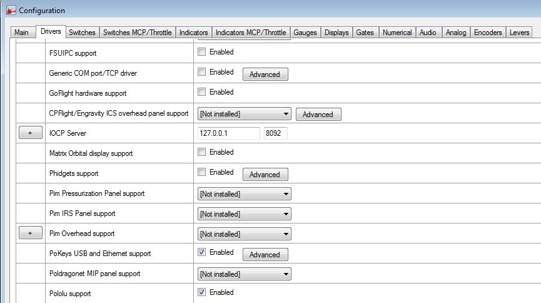Toggle the Phidgets support checkbox
The height and width of the screenshot is (303, 541).
click(x=201, y=172)
